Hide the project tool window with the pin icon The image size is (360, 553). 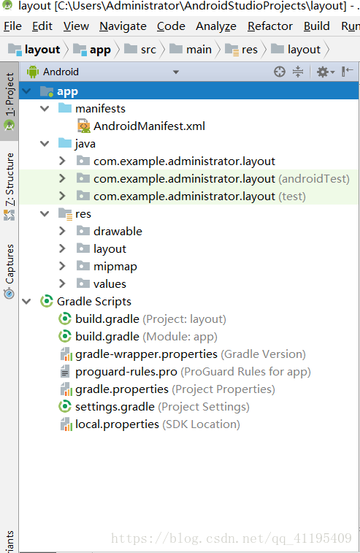[x=348, y=72]
